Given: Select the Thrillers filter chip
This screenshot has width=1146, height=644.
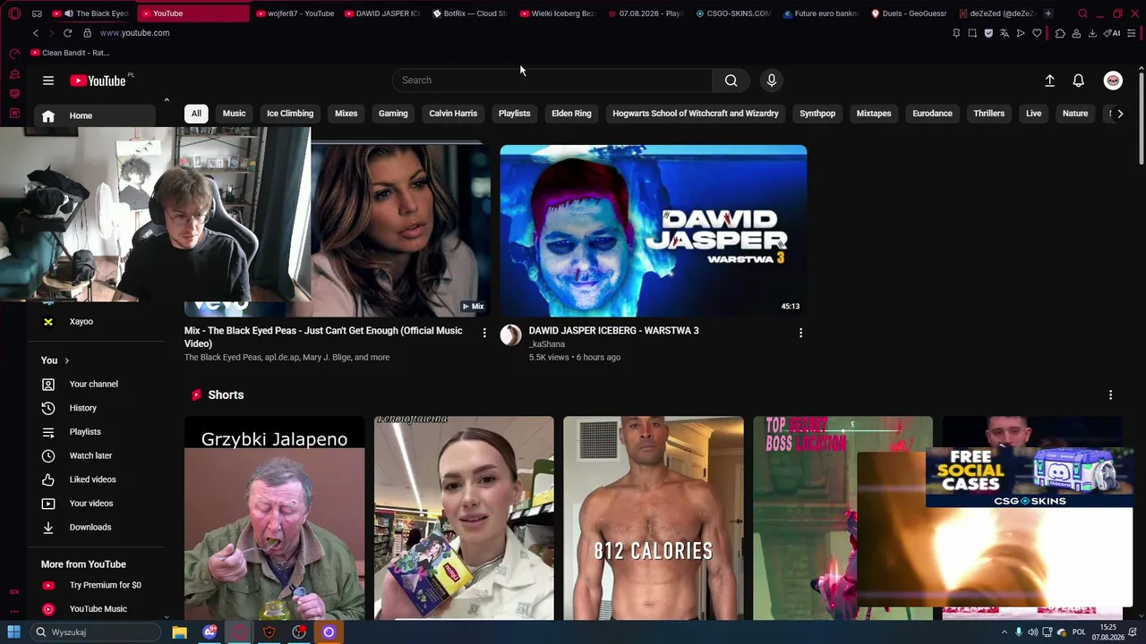Looking at the screenshot, I should coord(989,114).
